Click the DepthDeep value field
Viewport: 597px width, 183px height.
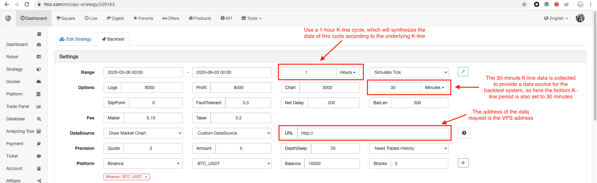(x=335, y=148)
